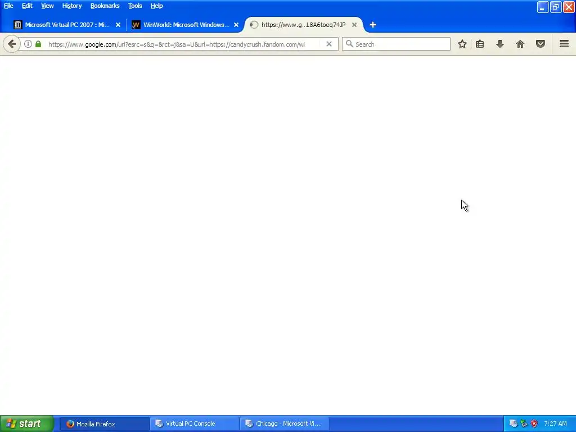Click the search magnifier icon

[x=349, y=44]
